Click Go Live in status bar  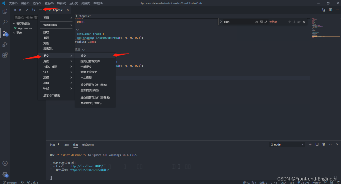(303, 182)
